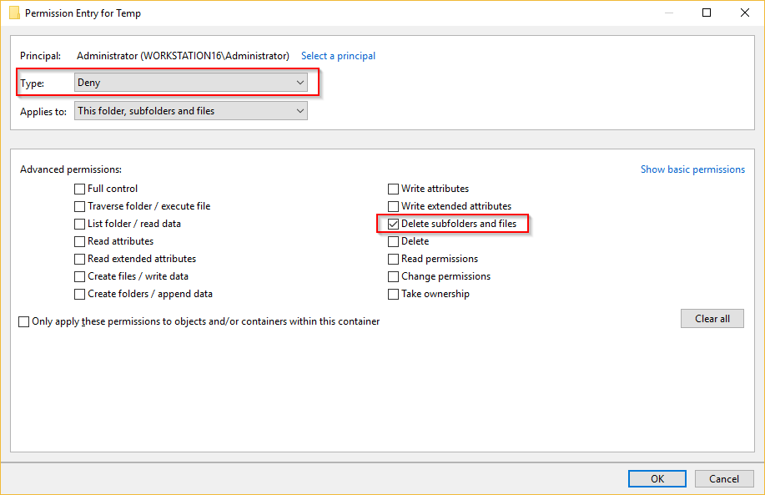Uncheck Delete subfolders and files

[x=393, y=224]
